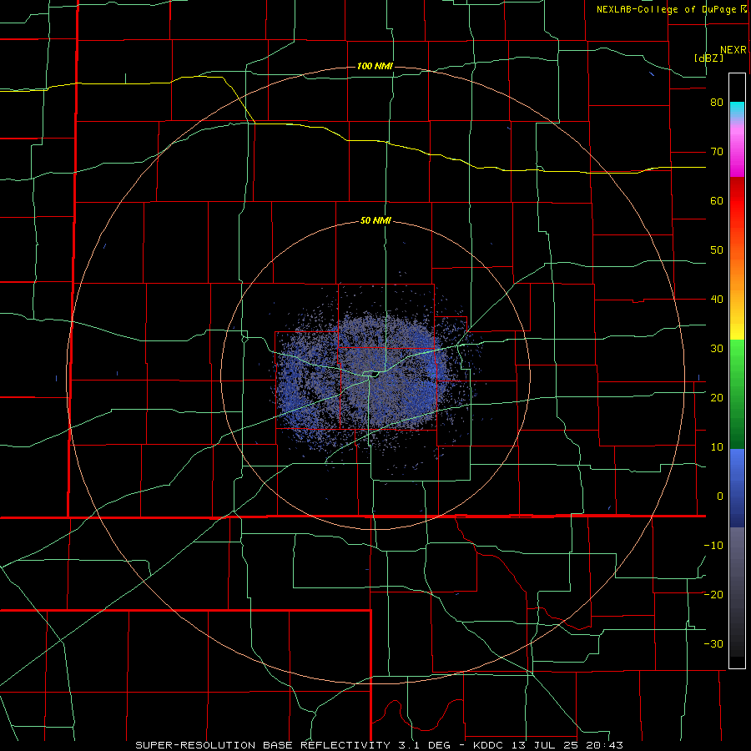The height and width of the screenshot is (751, 751).
Task: Click the 50 NMI range ring label
Action: coord(375,221)
